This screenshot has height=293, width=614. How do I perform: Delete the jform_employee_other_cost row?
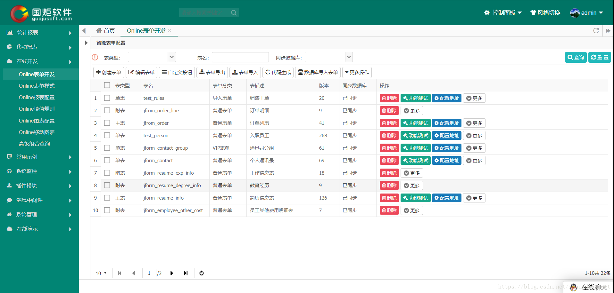point(389,210)
